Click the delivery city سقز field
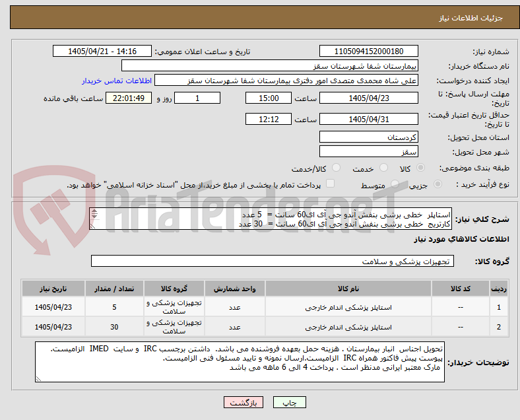Viewport: 520px width, 420px height. coord(369,152)
